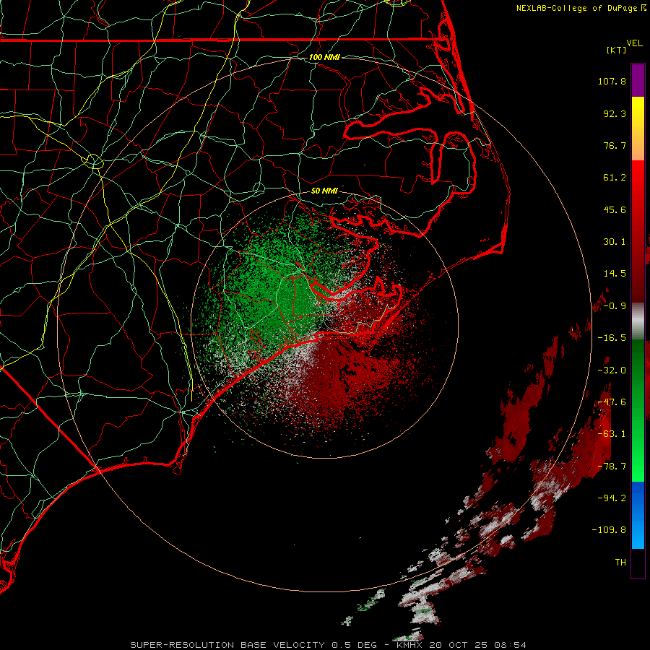Select the -94.2 velocity scale value
Viewport: 650px width, 650px height.
pos(612,498)
